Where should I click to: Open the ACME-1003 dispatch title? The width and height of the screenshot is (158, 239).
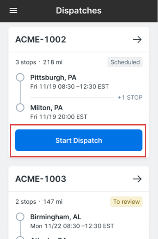point(41,179)
